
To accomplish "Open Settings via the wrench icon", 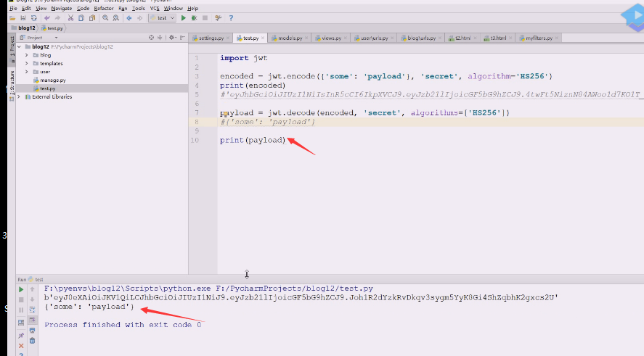I will (218, 18).
